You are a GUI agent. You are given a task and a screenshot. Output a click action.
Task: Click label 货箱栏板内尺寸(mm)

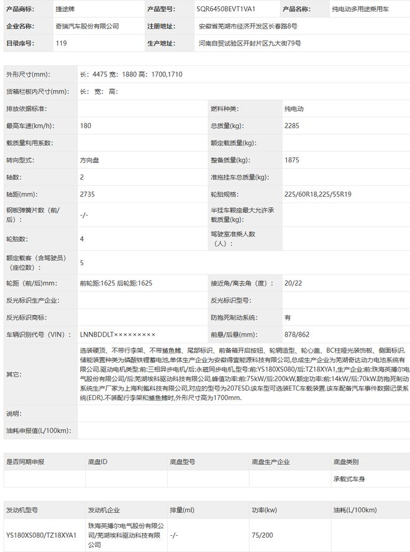point(38,91)
